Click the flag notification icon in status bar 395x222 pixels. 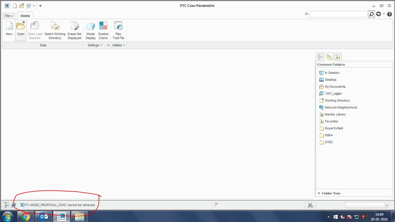point(217,205)
